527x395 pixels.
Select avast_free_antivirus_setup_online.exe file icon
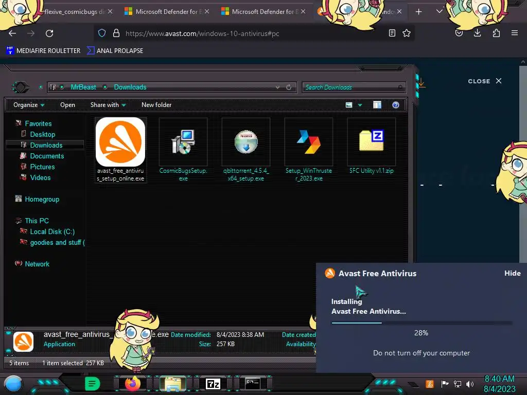click(120, 142)
